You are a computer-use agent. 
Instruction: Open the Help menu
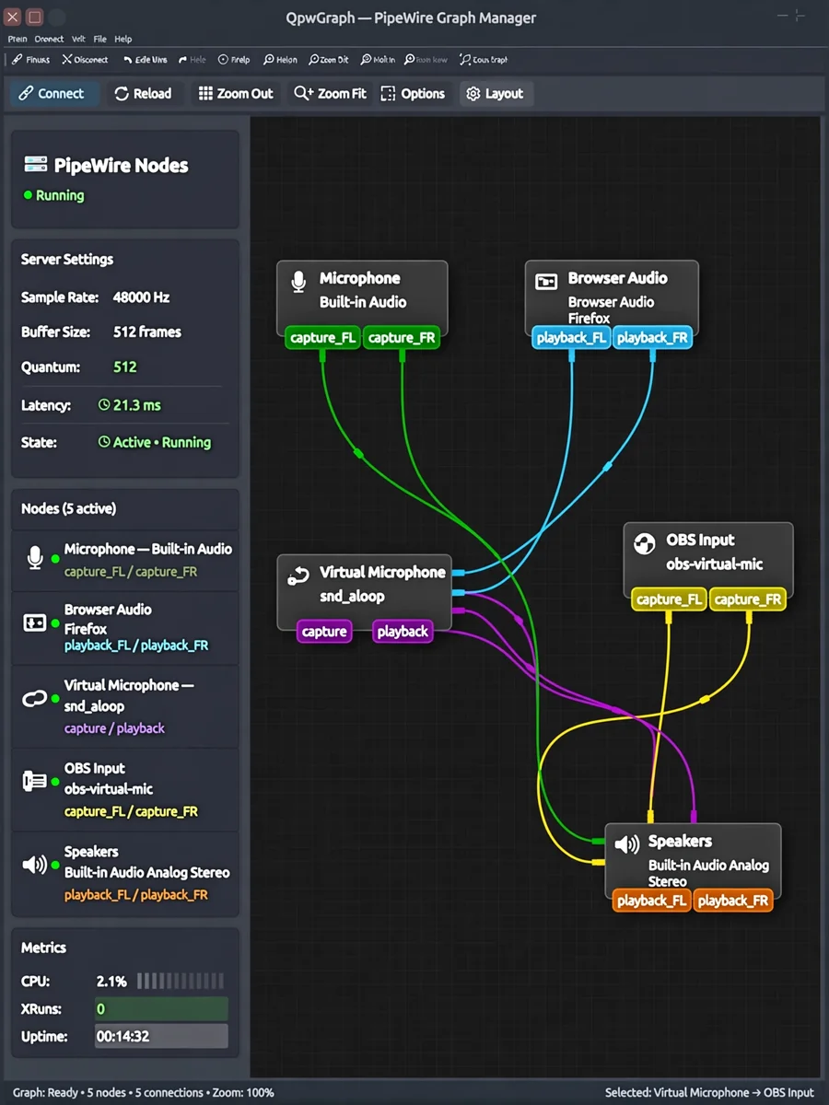tap(123, 39)
